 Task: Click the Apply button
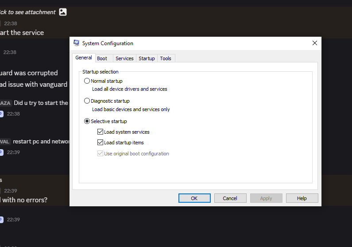pyautogui.click(x=266, y=198)
